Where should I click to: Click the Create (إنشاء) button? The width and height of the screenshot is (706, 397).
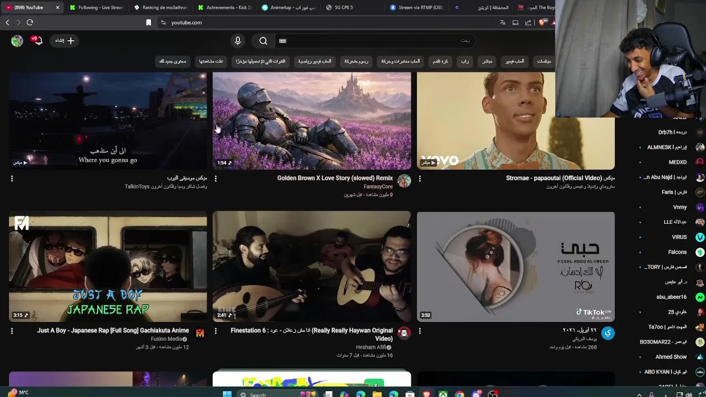coord(64,40)
